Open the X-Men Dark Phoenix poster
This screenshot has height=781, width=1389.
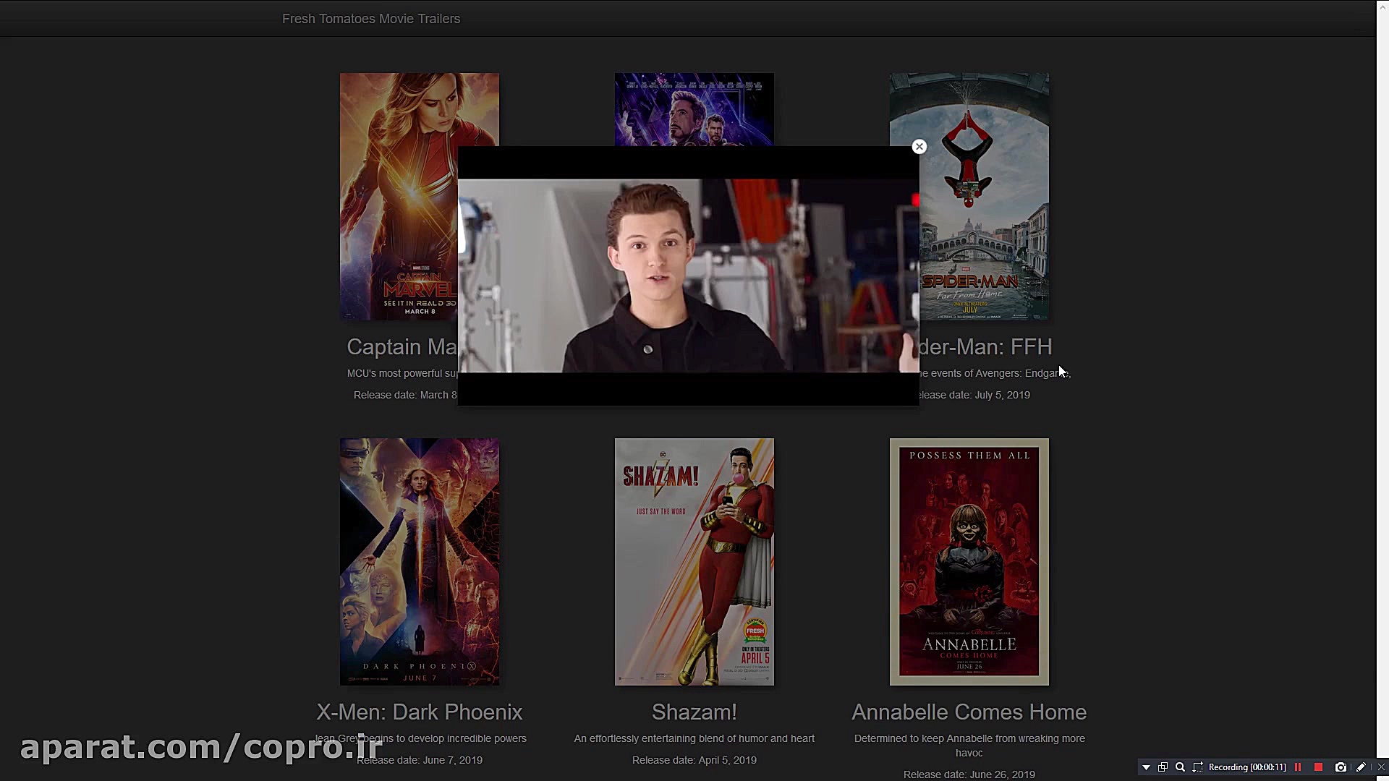click(419, 561)
